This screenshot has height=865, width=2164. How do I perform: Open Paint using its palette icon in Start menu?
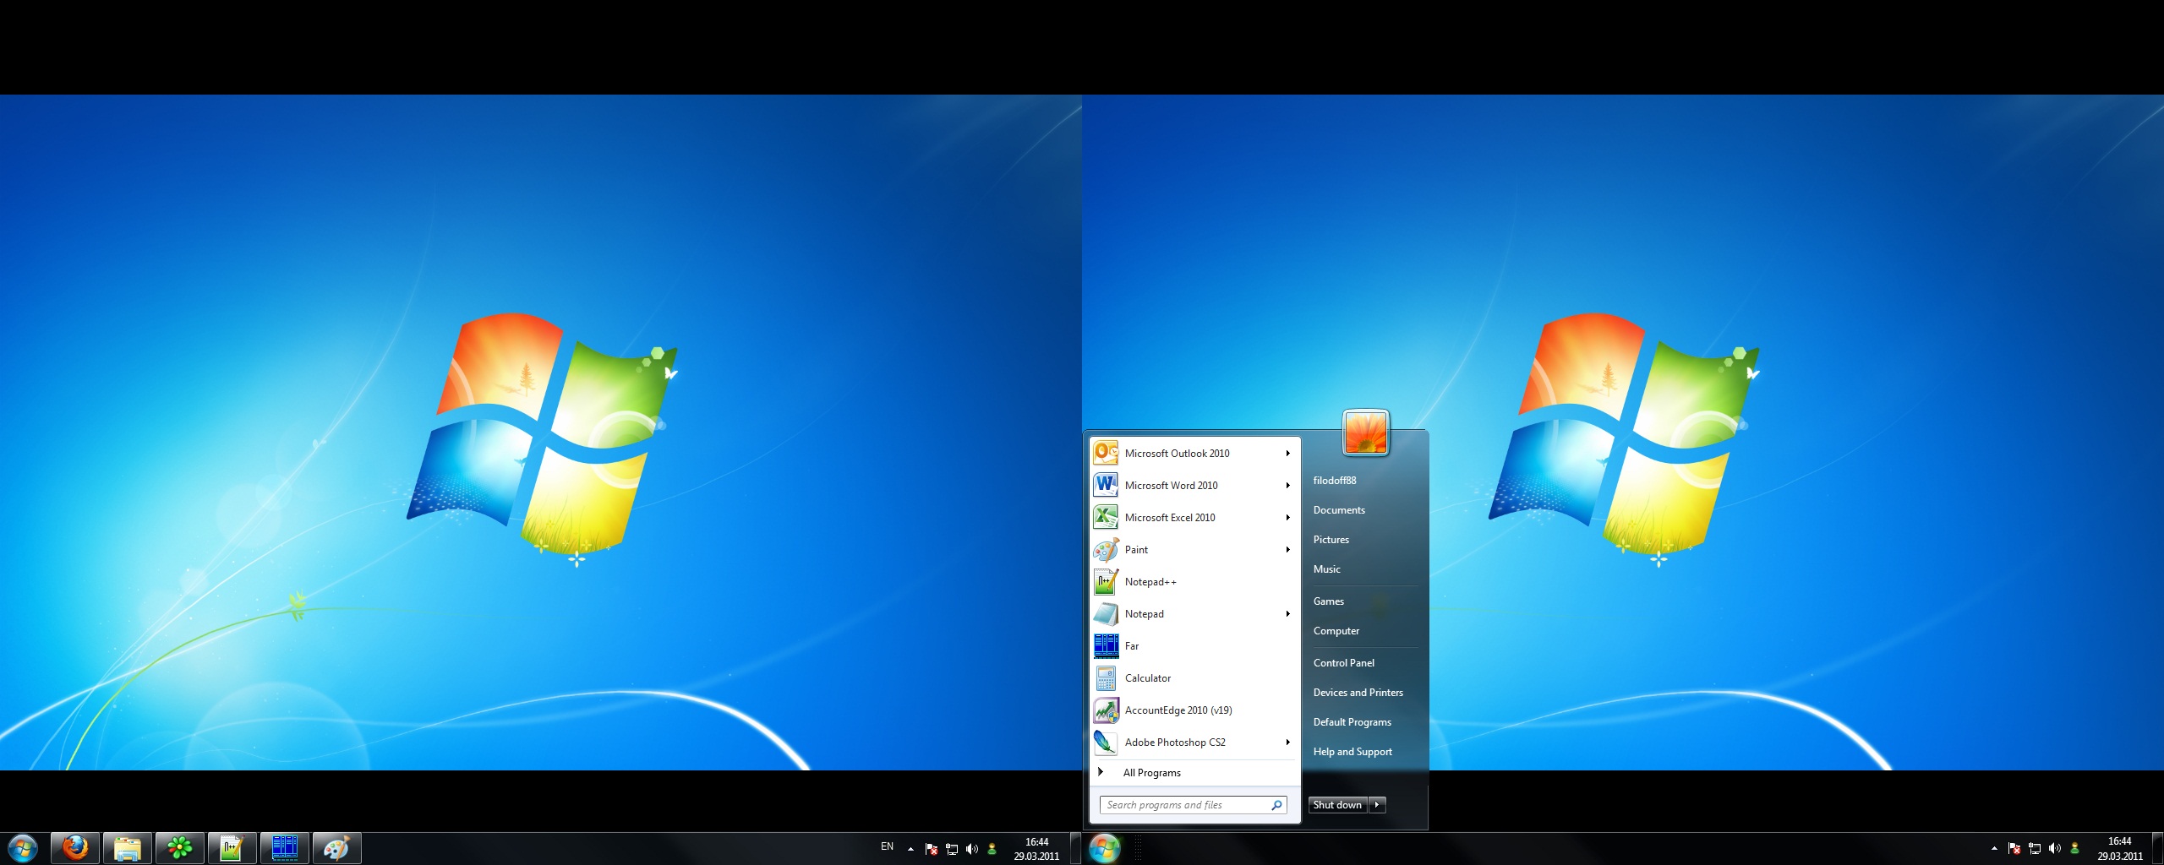[x=1106, y=550]
